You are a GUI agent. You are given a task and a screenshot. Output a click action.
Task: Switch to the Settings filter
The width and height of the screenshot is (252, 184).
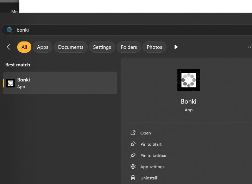point(102,47)
